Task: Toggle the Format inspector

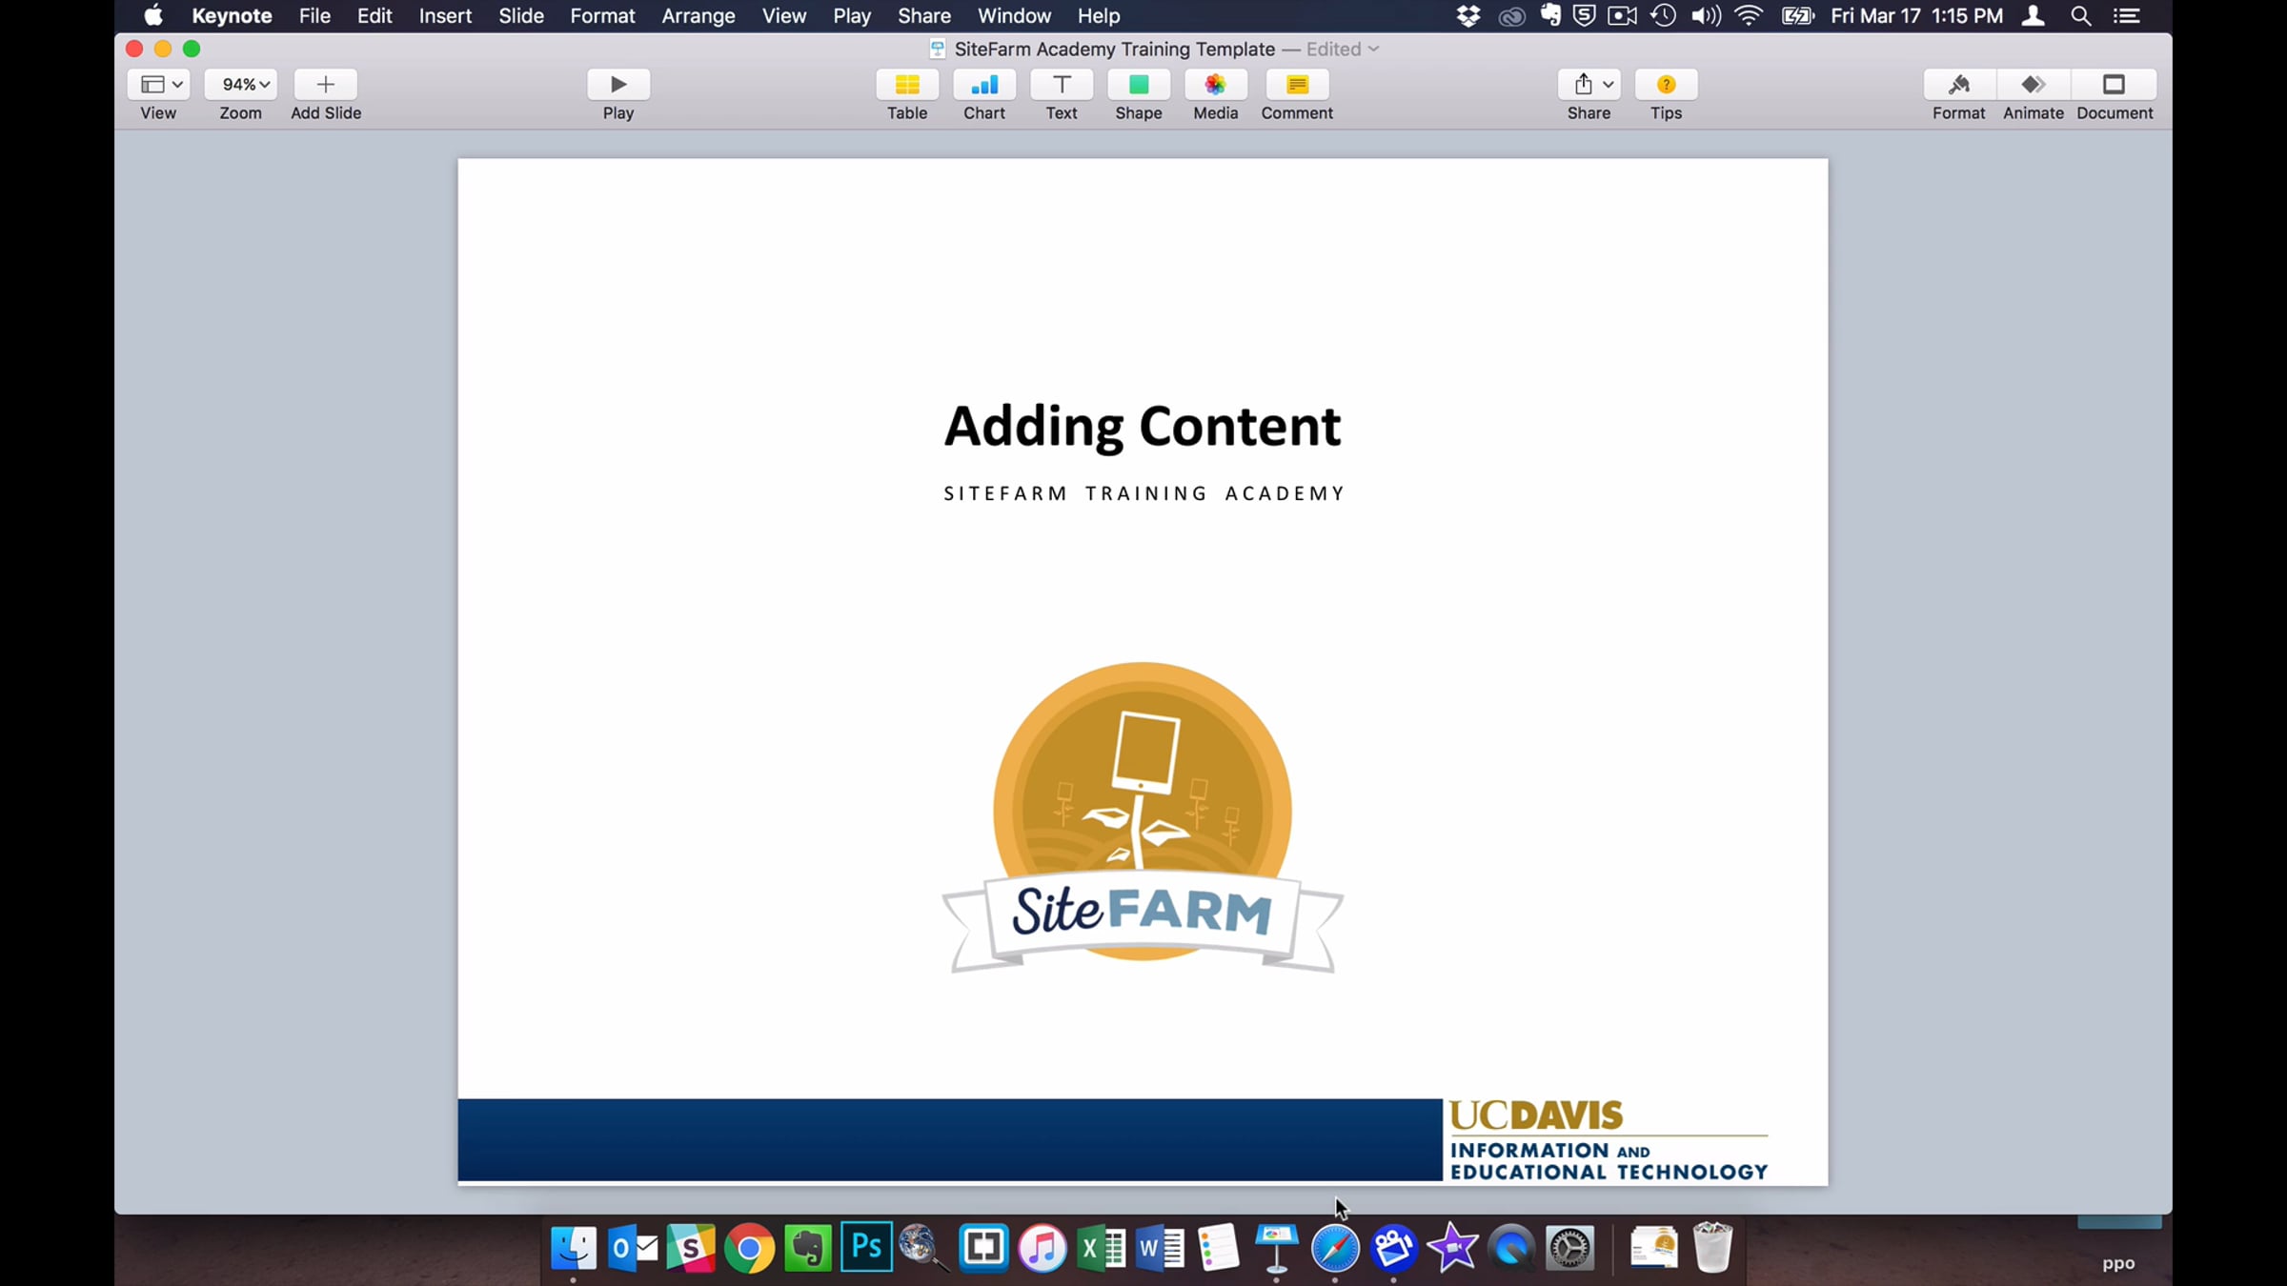Action: coord(1959,85)
